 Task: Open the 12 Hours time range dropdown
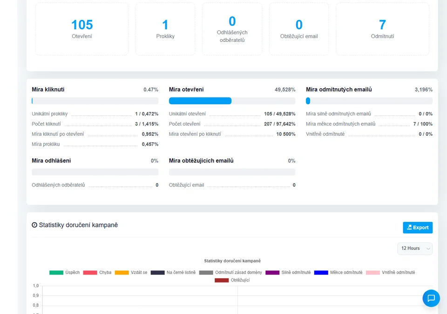pos(414,248)
